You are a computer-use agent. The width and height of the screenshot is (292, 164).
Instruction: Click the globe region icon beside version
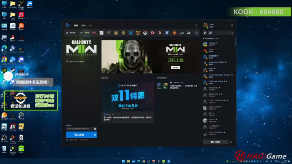pyautogui.click(x=95, y=129)
